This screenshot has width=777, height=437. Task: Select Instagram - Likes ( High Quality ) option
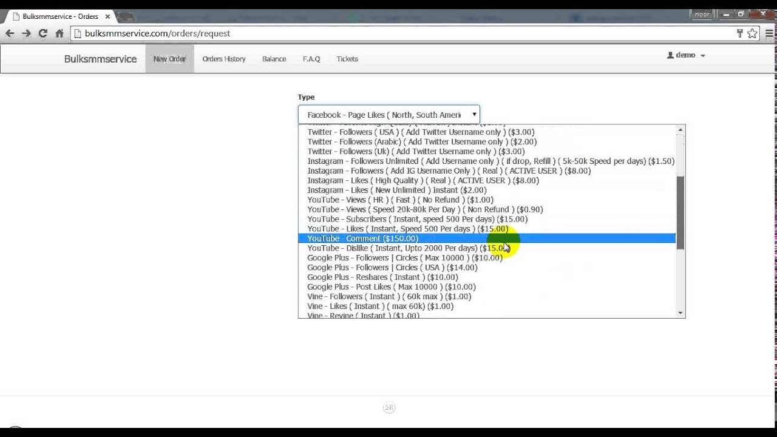(x=487, y=180)
